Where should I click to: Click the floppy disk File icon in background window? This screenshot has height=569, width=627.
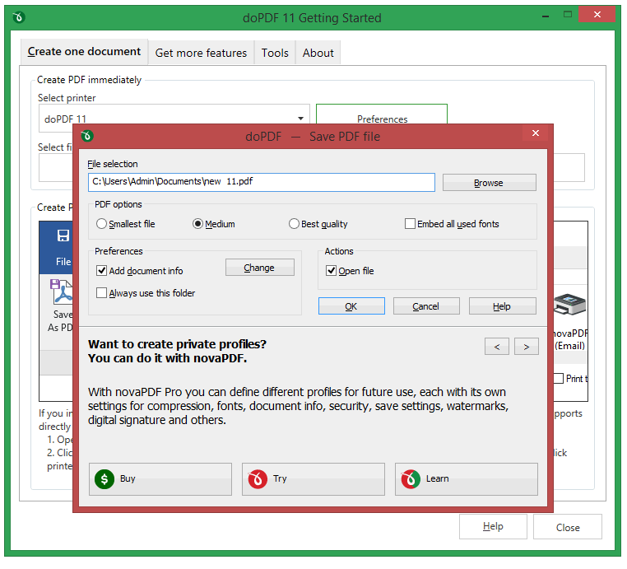pyautogui.click(x=63, y=236)
